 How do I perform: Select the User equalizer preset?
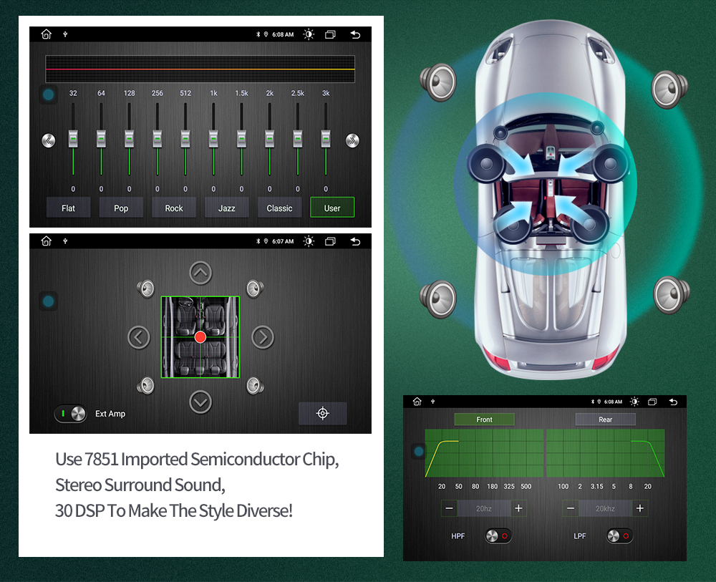pos(332,208)
